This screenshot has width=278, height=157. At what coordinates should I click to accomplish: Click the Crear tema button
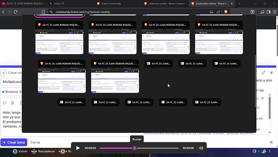click(14, 142)
